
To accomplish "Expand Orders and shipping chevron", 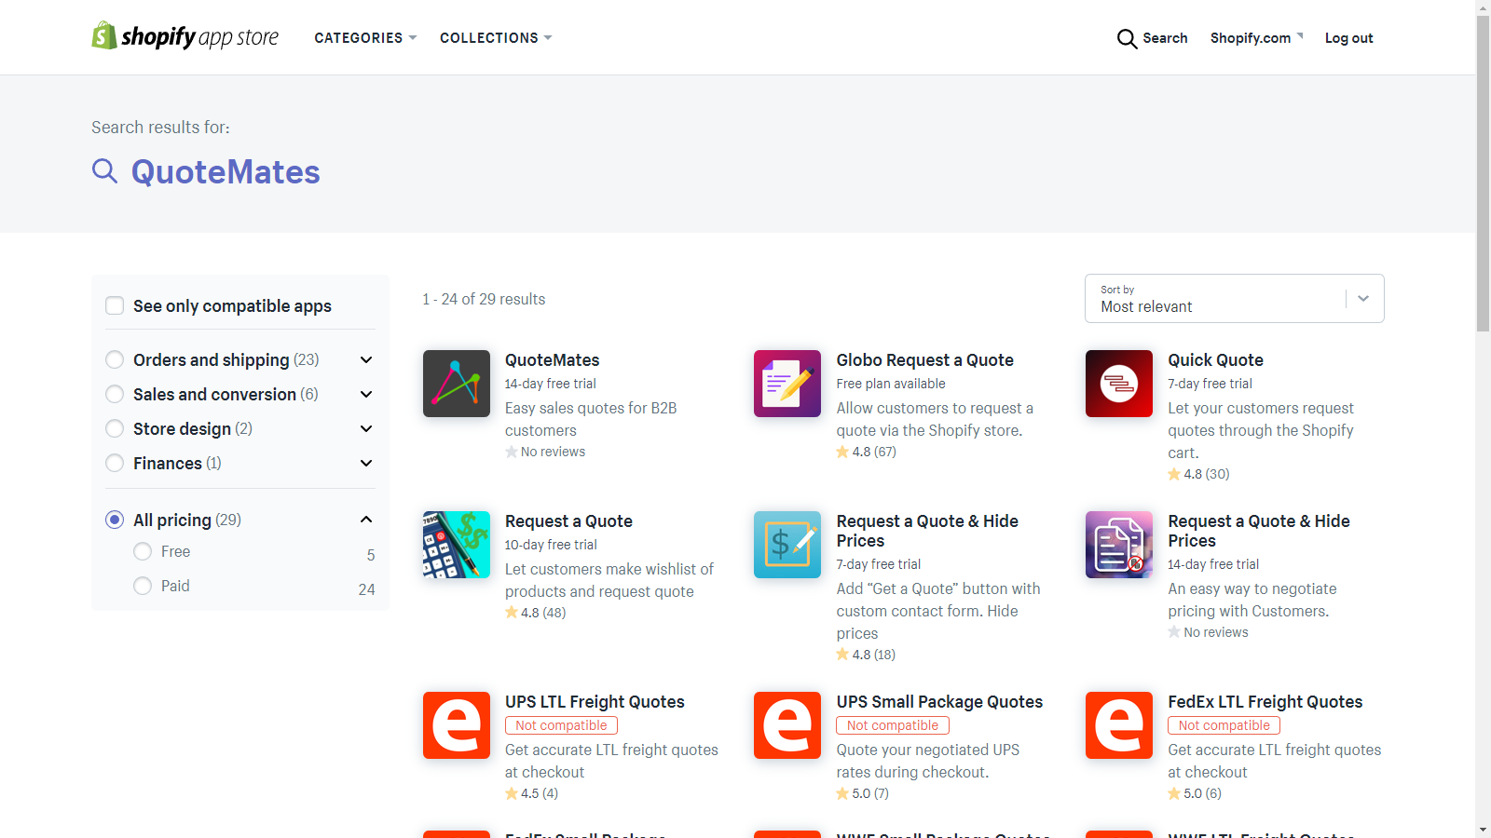I will tap(366, 359).
